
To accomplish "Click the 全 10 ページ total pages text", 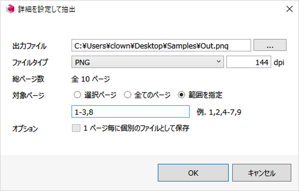I will [91, 79].
